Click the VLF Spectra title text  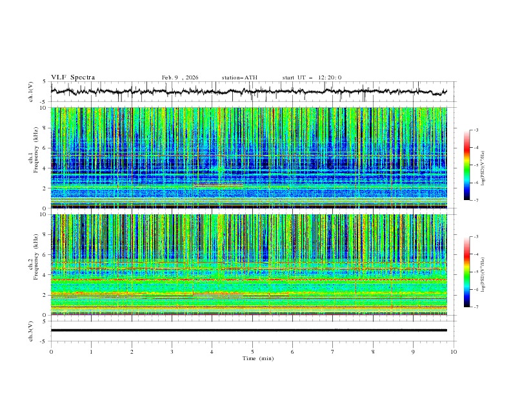pyautogui.click(x=73, y=77)
